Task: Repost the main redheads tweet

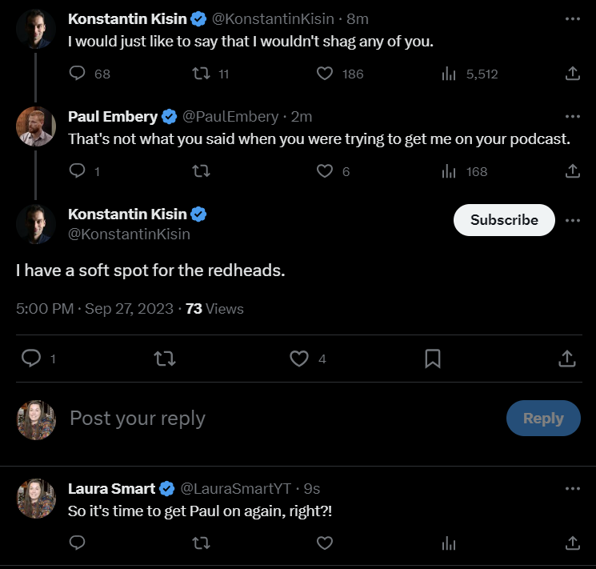Action: click(x=165, y=359)
